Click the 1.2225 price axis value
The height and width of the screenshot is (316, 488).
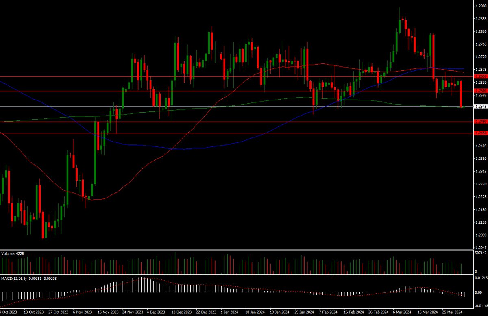481,197
